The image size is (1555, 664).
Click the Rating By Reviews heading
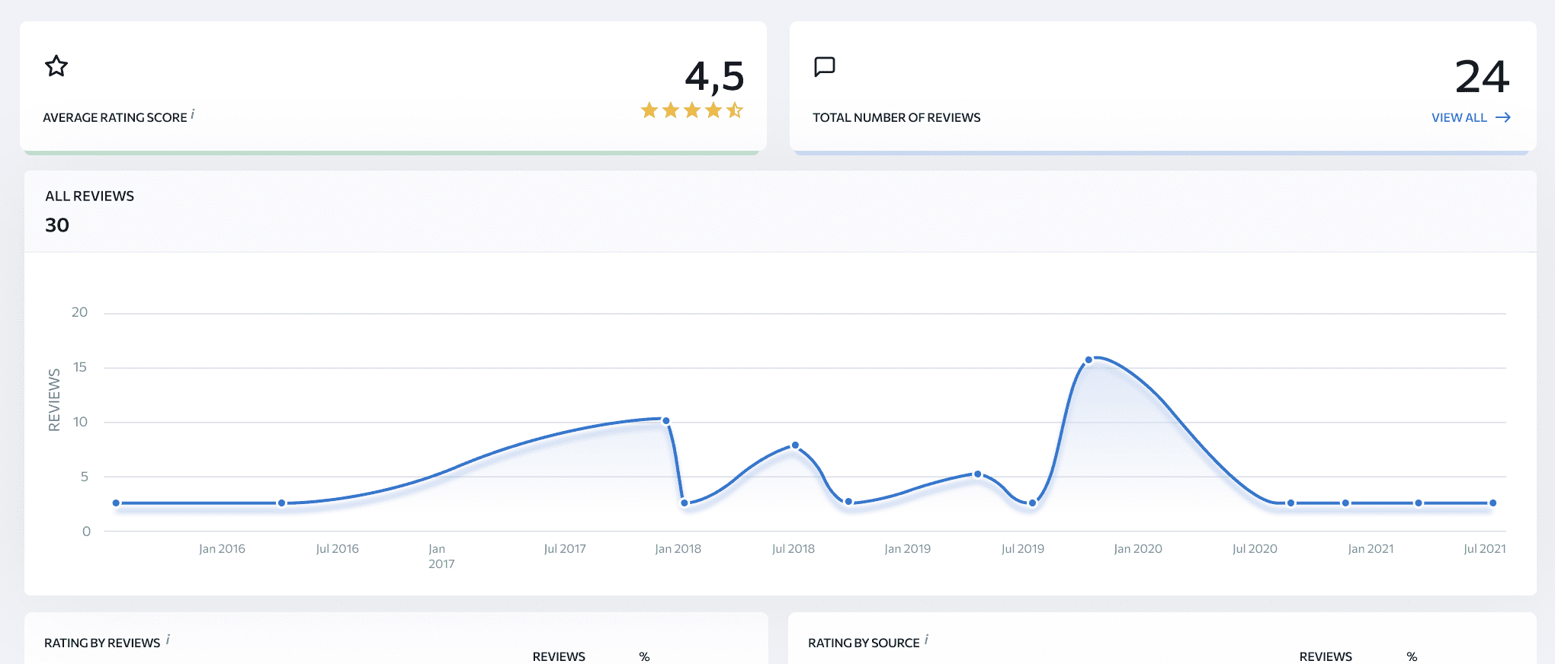click(x=102, y=643)
